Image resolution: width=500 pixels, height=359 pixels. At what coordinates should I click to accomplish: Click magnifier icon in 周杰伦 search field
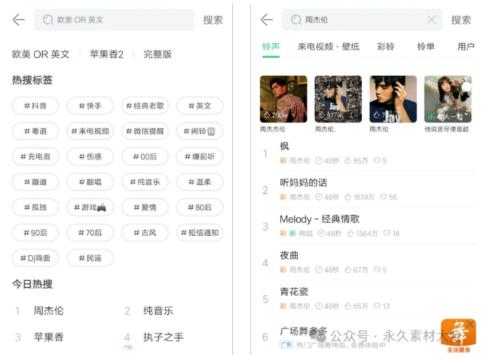296,19
